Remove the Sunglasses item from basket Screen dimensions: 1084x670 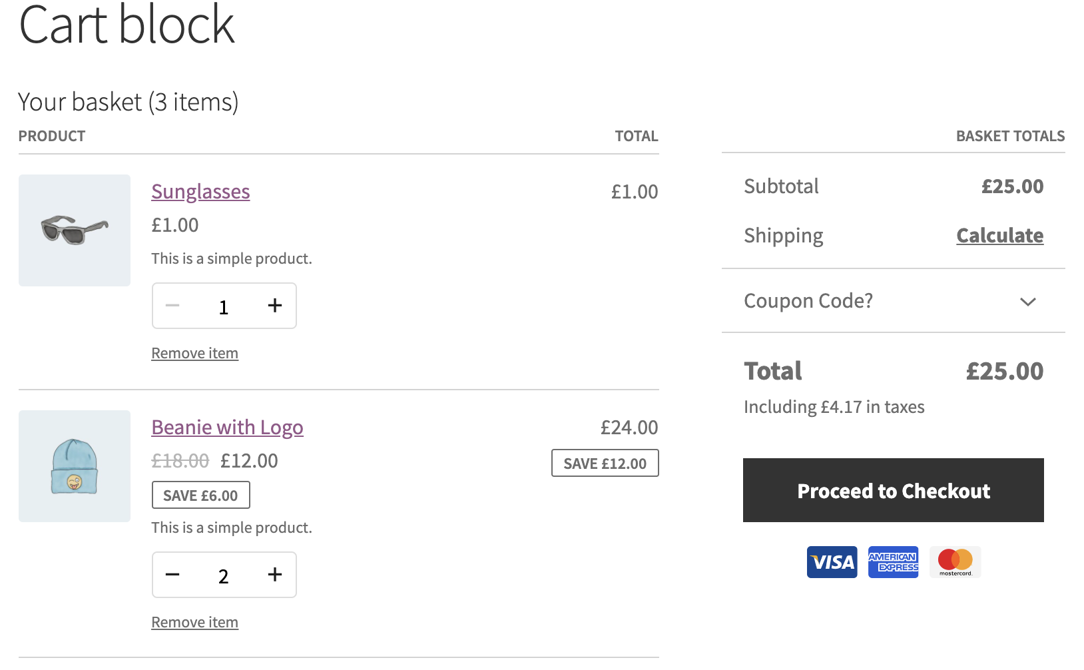194,353
